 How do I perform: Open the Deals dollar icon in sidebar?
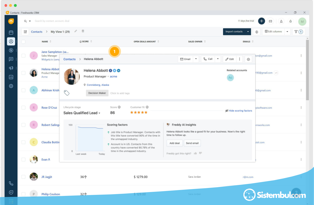[x=11, y=50]
